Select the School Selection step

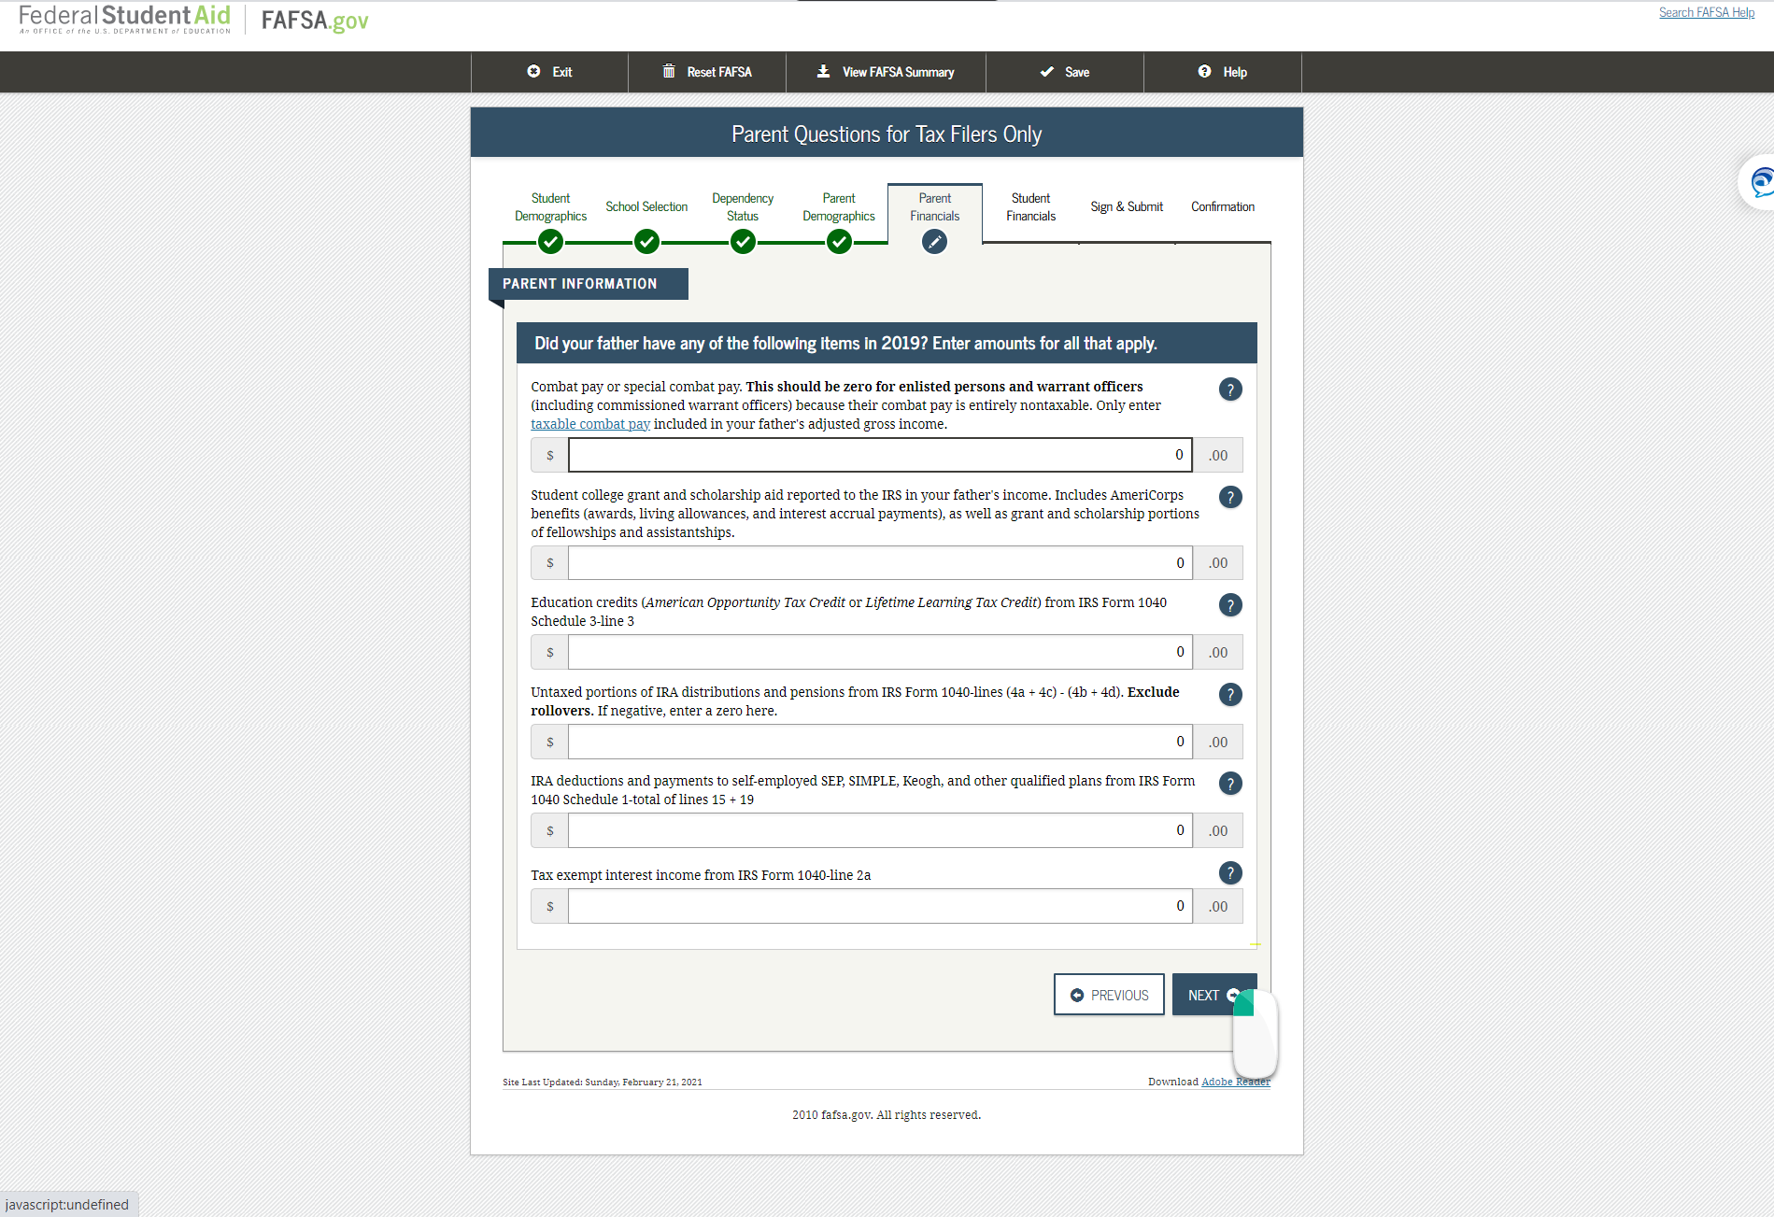point(646,206)
